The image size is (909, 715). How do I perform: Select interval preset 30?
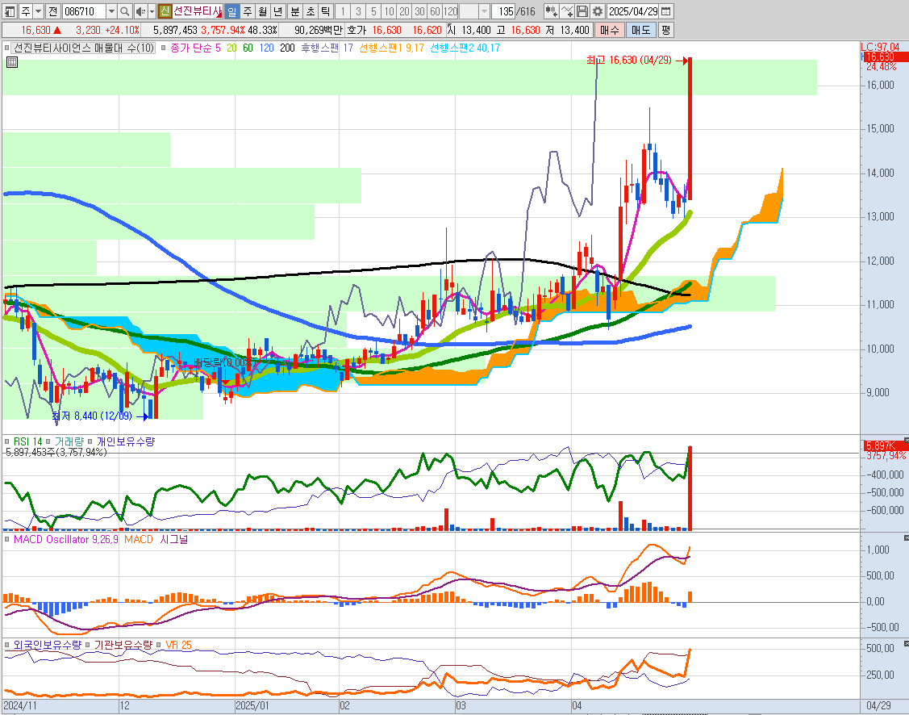(x=419, y=11)
